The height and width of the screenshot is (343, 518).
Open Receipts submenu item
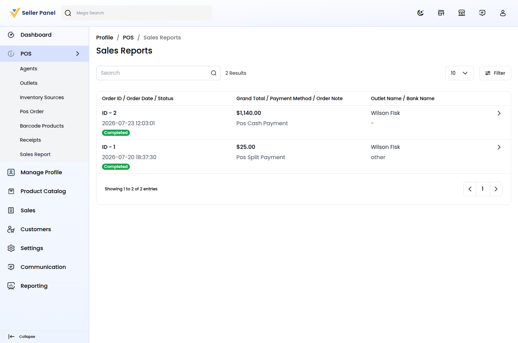[31, 140]
